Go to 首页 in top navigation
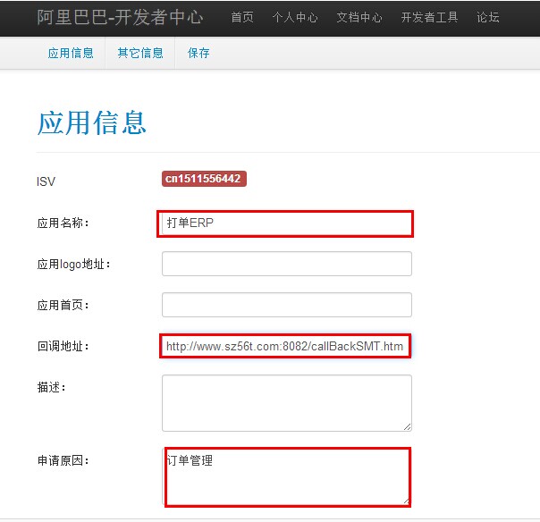Viewport: 540px width, 522px height. pyautogui.click(x=242, y=18)
